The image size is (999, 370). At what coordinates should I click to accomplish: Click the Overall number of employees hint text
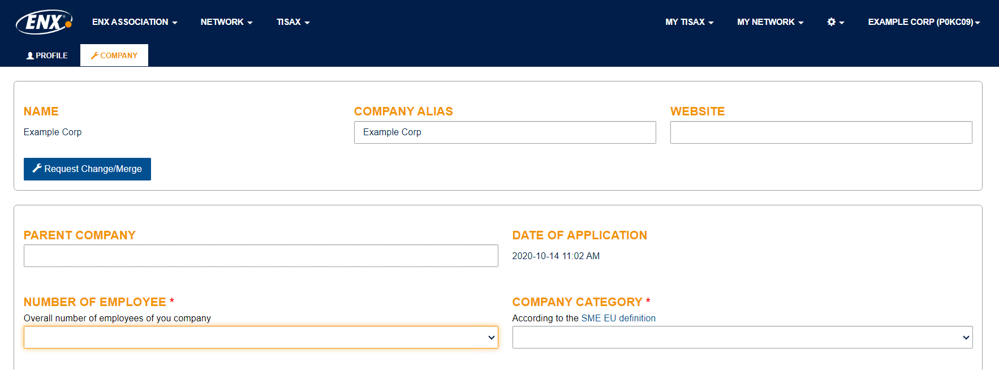(x=117, y=318)
